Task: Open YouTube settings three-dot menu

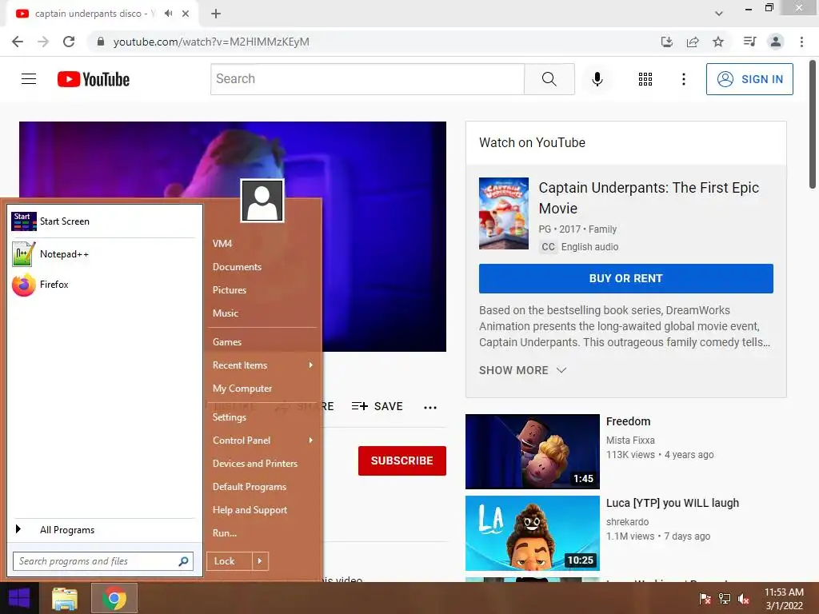Action: (683, 79)
